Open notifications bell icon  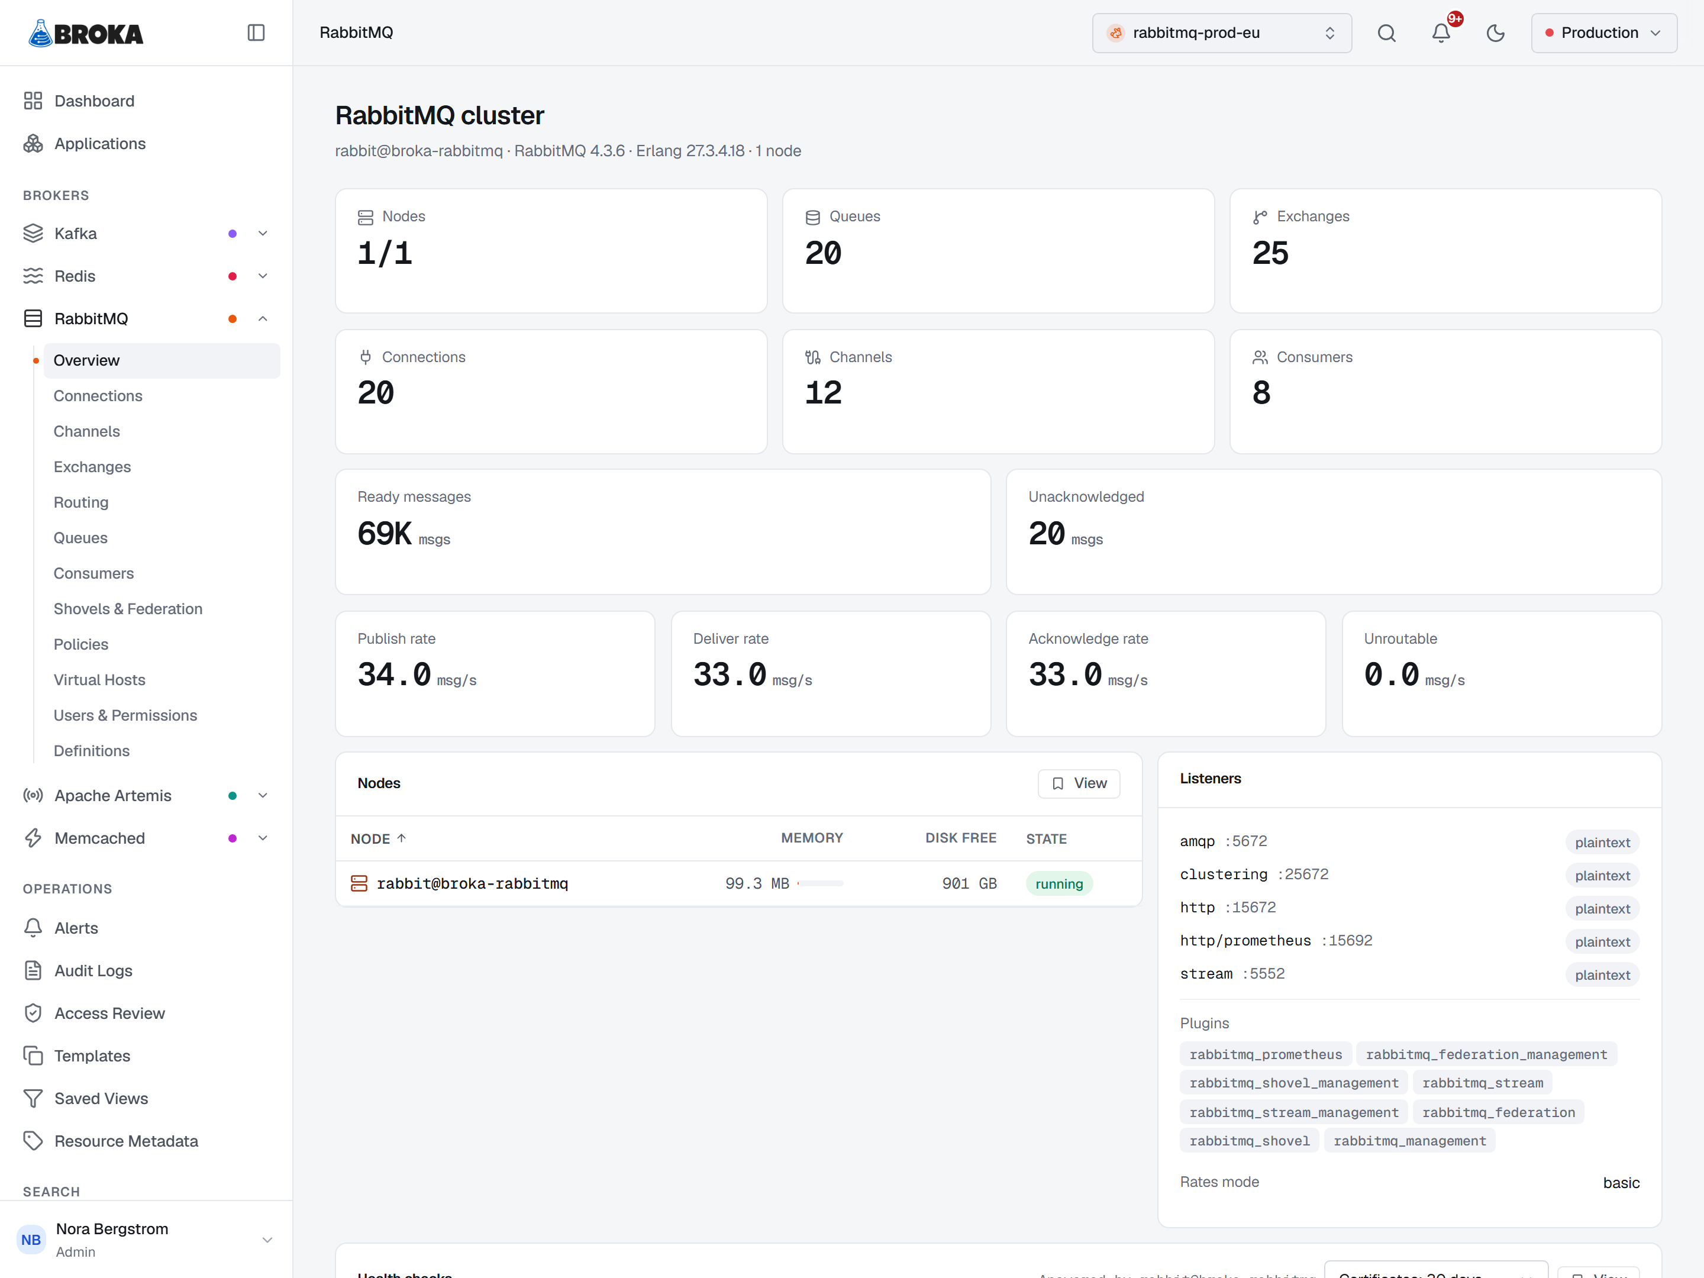coord(1441,33)
